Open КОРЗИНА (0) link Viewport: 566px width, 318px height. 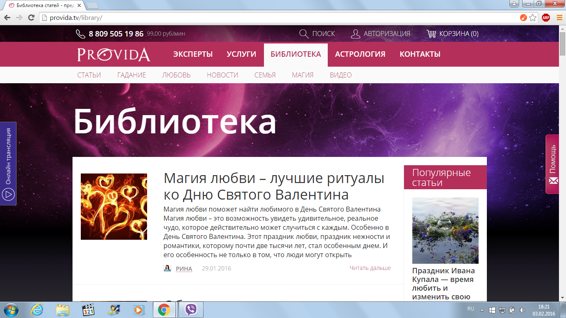[459, 34]
